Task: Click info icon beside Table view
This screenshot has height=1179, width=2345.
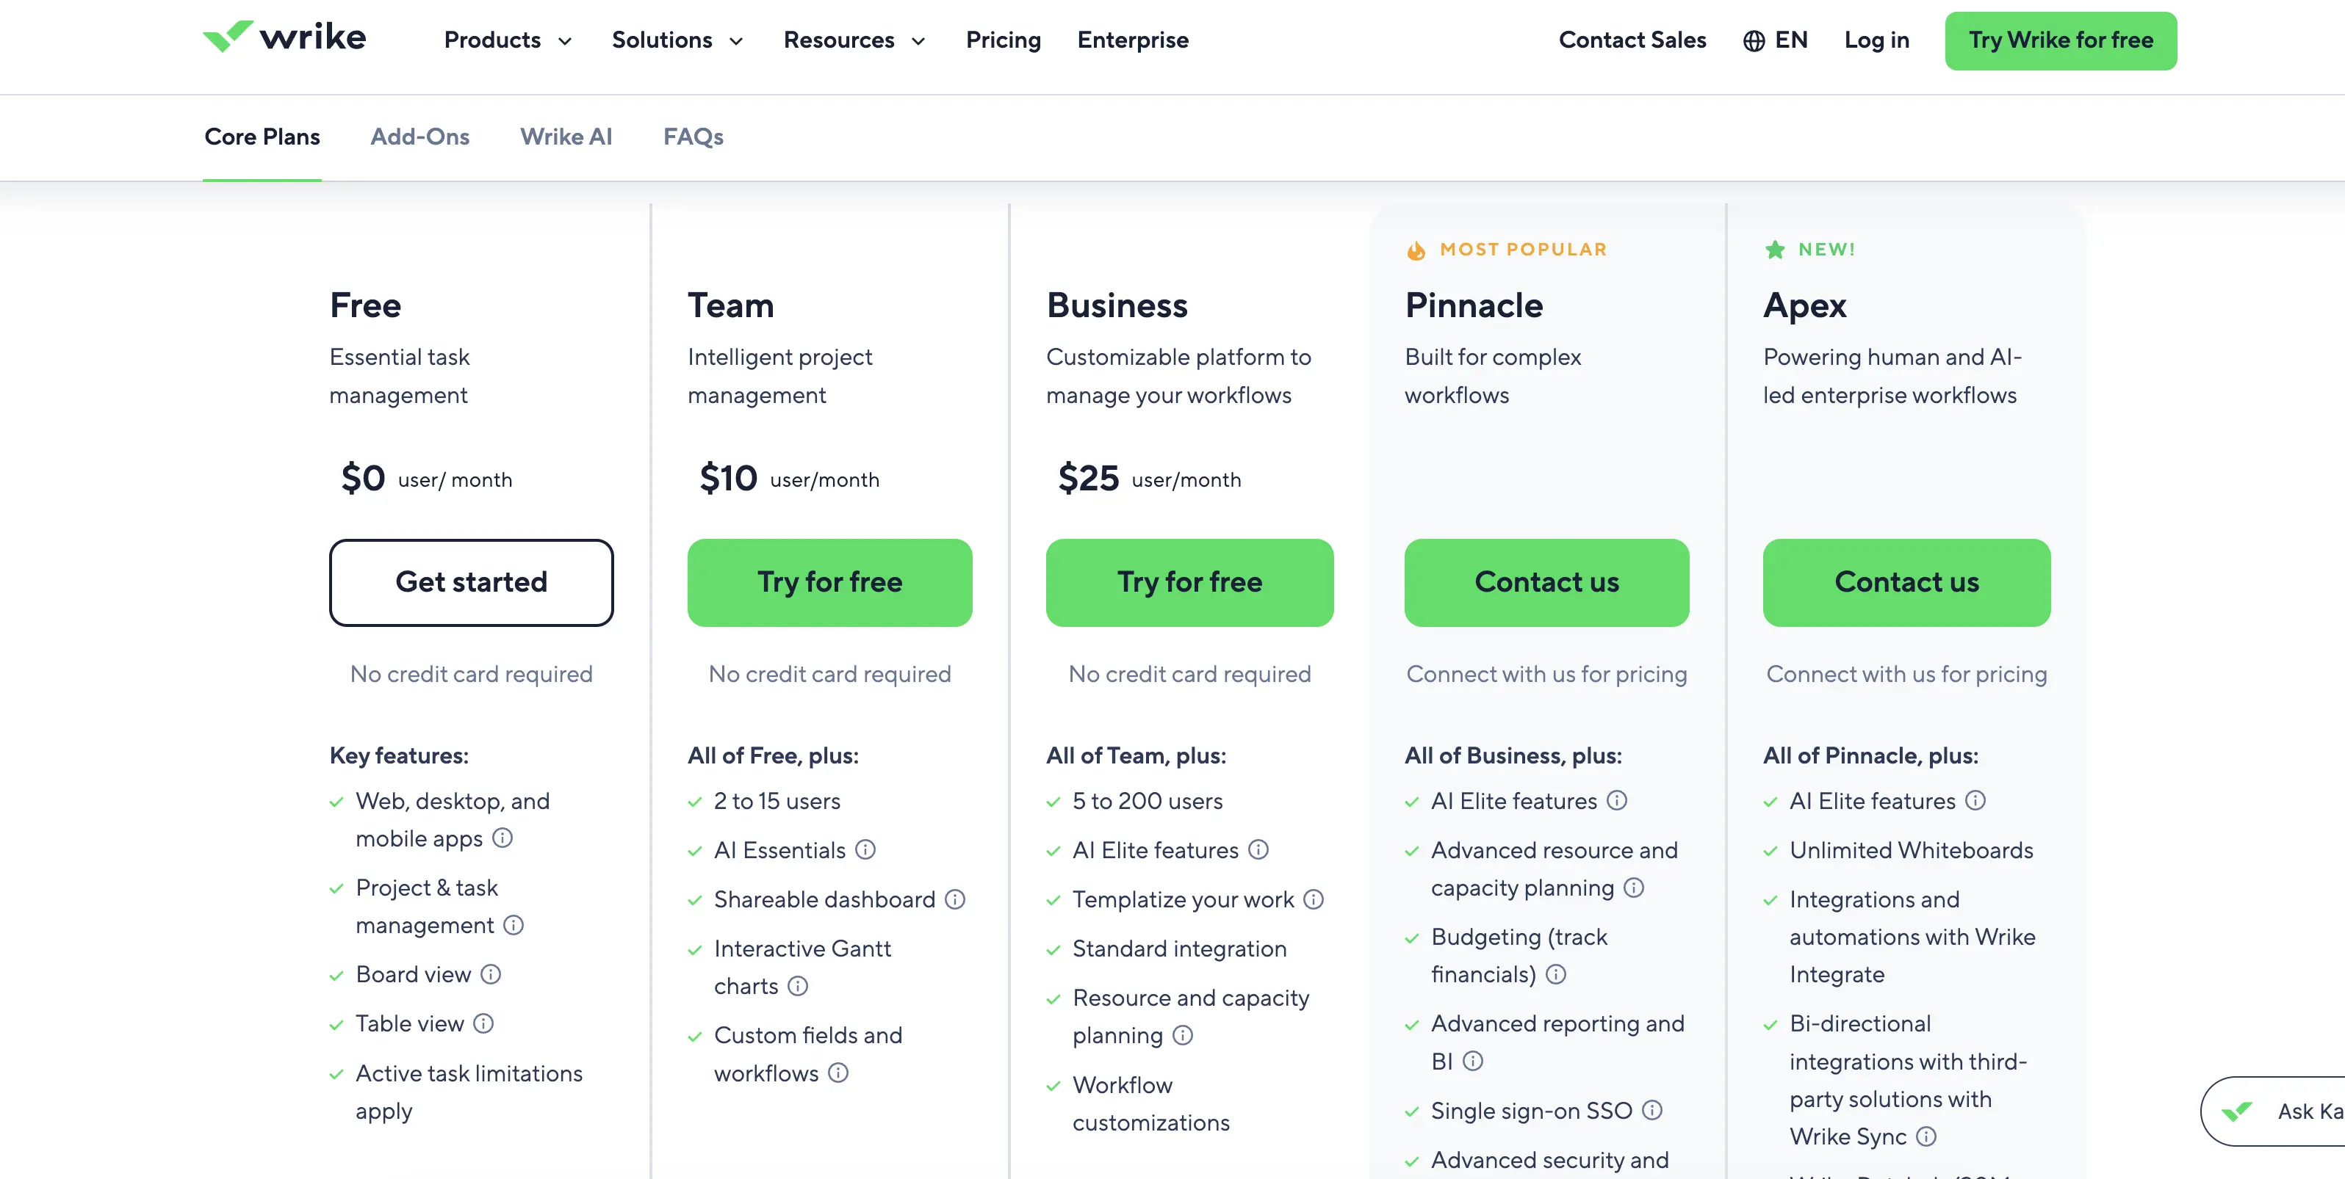Action: 484,1023
